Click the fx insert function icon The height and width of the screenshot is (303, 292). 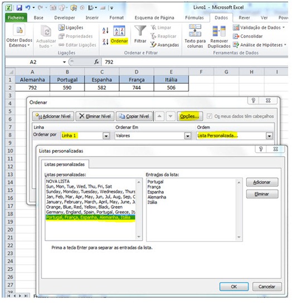click(96, 62)
